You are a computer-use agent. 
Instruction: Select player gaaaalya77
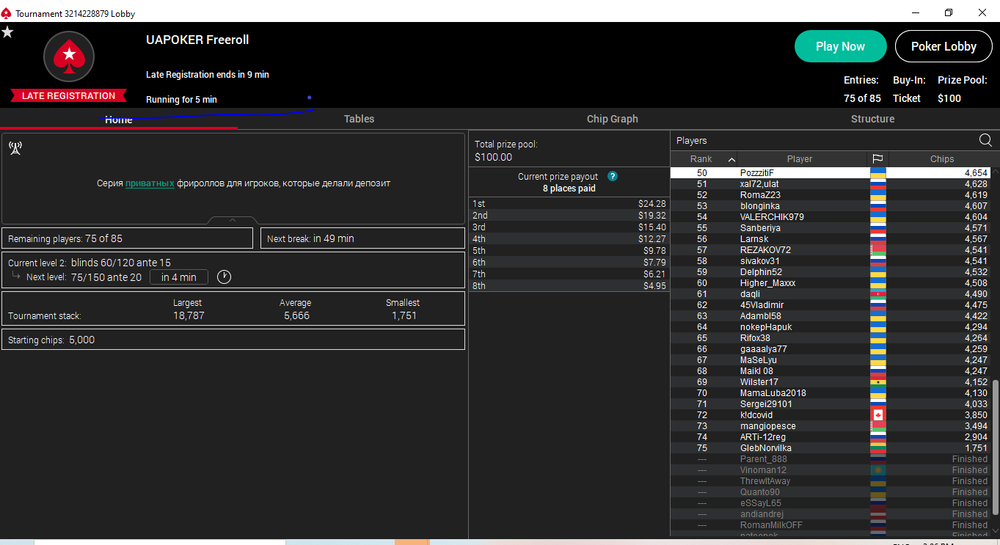click(x=830, y=349)
